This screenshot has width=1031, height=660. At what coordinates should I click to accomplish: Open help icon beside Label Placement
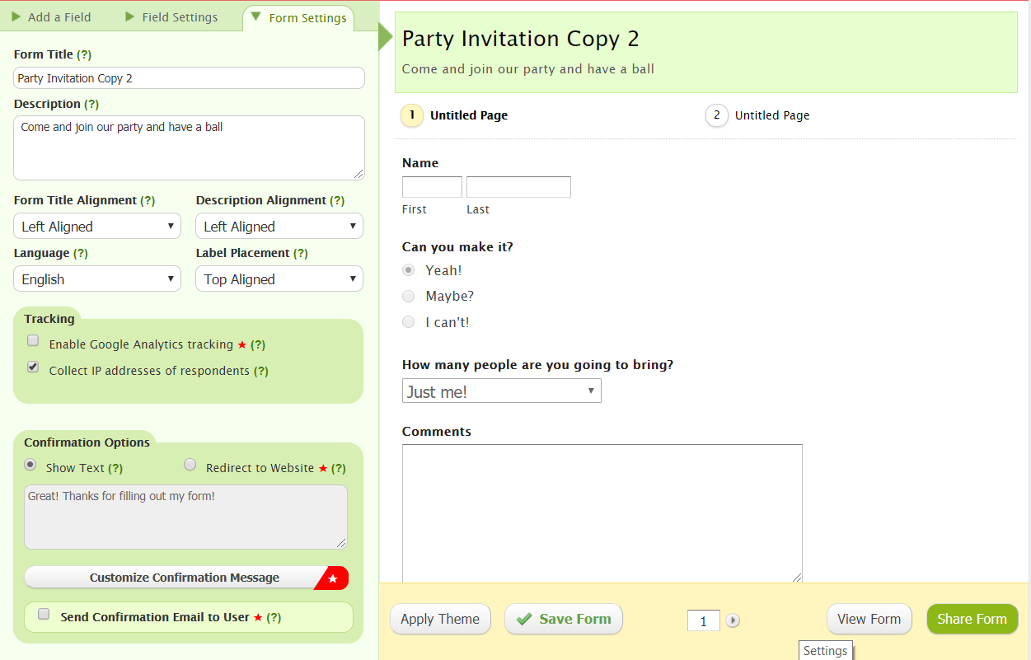[301, 253]
